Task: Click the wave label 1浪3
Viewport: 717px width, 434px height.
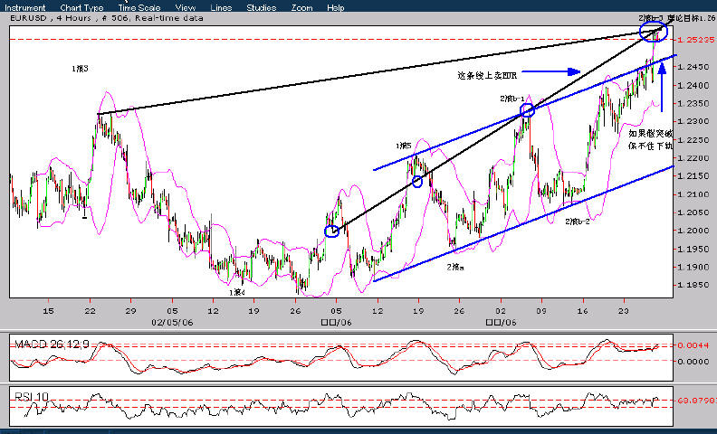Action: (80, 69)
